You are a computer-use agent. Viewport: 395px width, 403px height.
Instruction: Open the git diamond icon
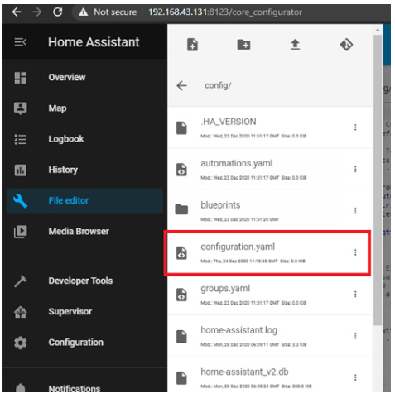pos(346,45)
